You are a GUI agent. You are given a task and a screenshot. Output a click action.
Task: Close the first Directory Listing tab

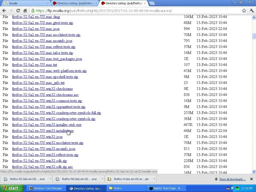(x=96, y=3)
